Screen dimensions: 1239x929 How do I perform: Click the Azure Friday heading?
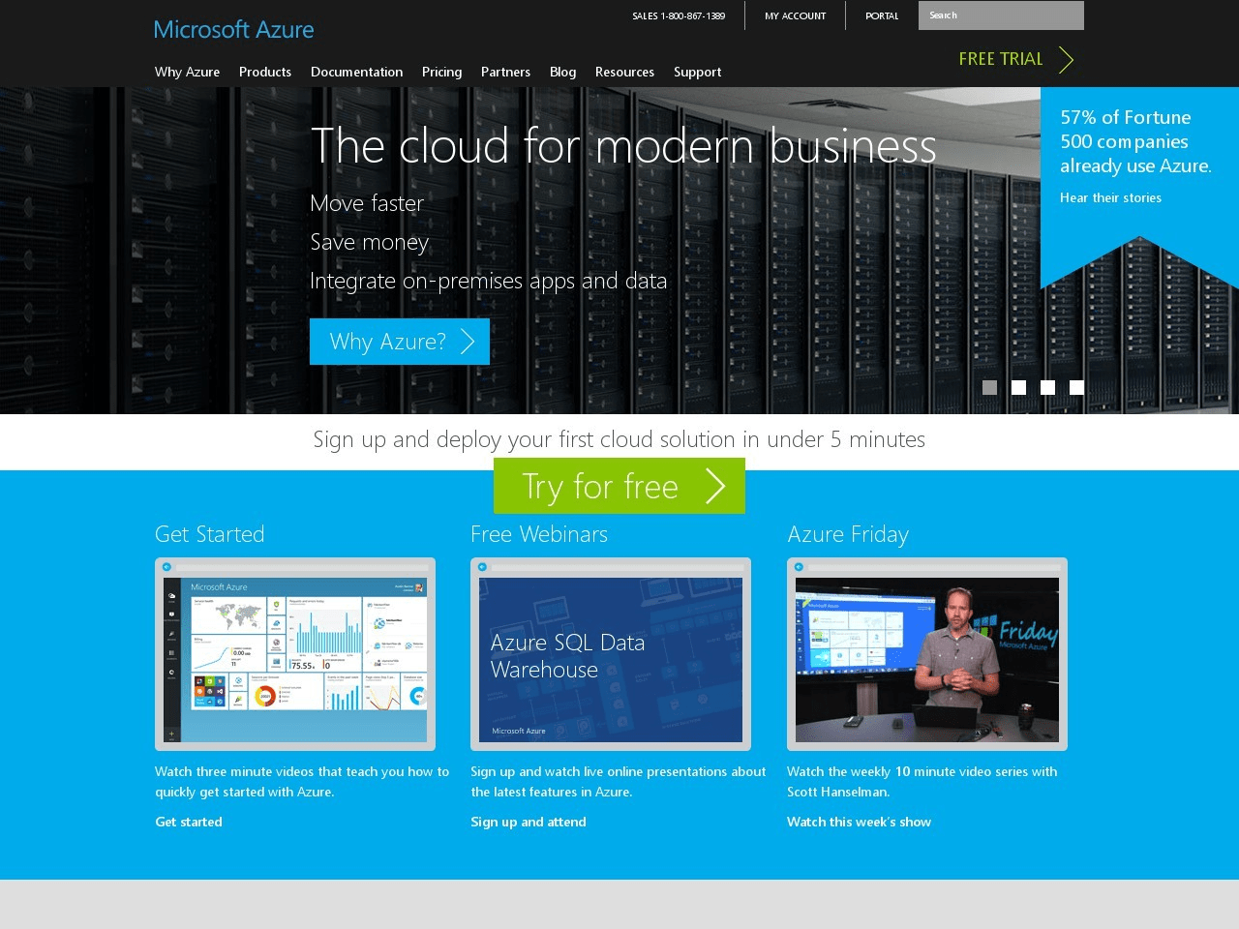[848, 534]
